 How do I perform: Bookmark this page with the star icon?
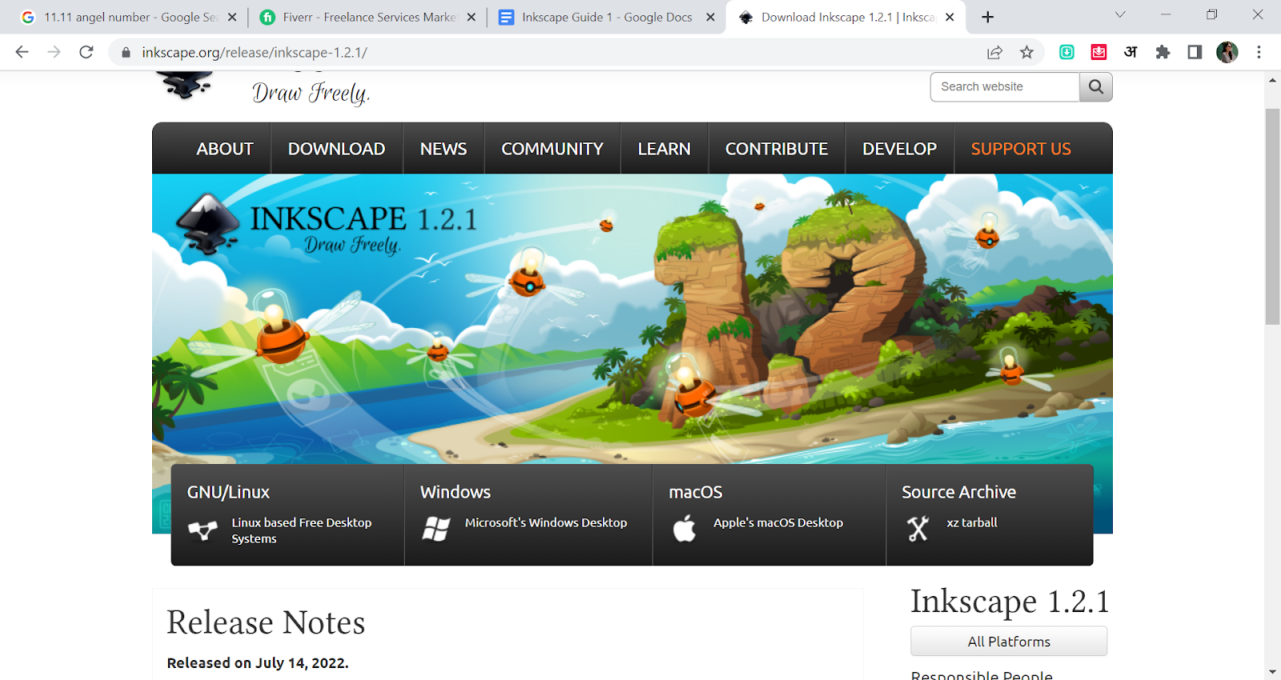1026,52
